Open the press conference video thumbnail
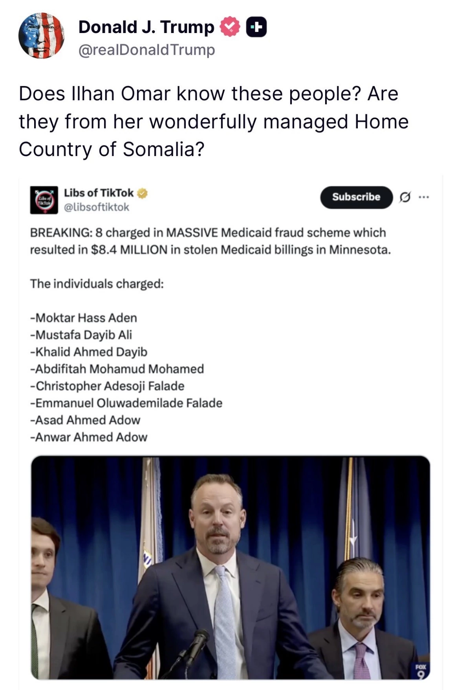This screenshot has width=463, height=690. coord(231,568)
